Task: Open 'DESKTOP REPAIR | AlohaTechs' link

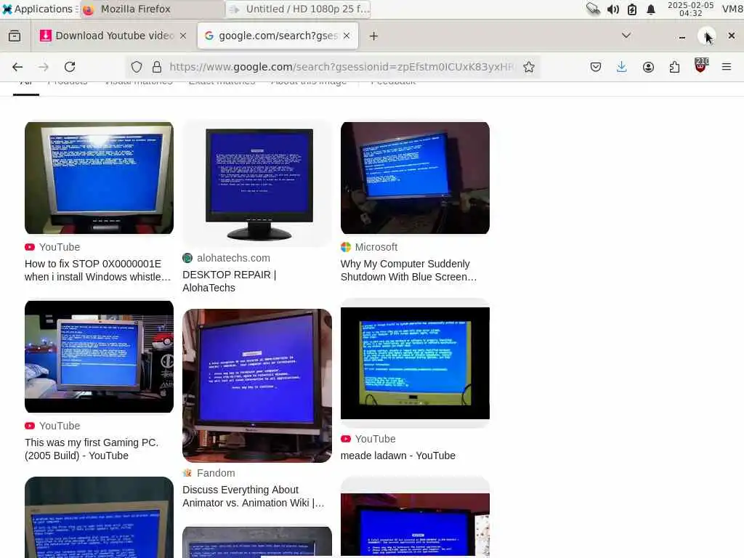Action: point(229,281)
